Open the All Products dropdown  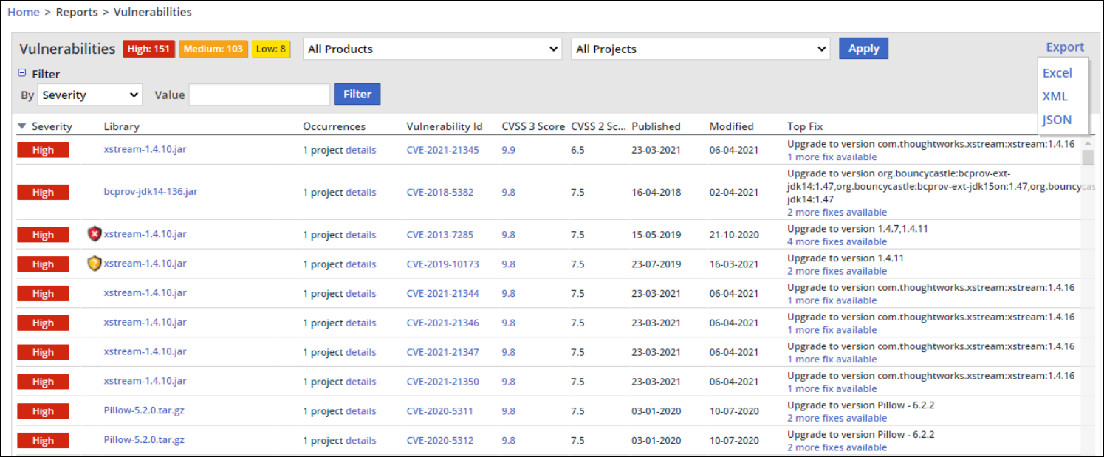(x=433, y=49)
